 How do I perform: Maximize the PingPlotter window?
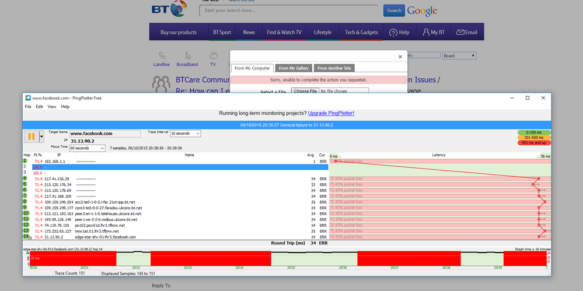click(527, 98)
